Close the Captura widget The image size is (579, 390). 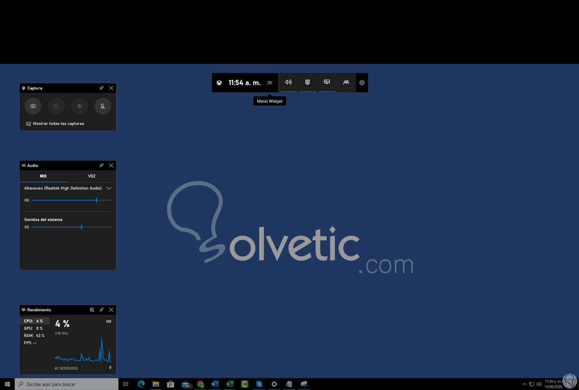(111, 88)
